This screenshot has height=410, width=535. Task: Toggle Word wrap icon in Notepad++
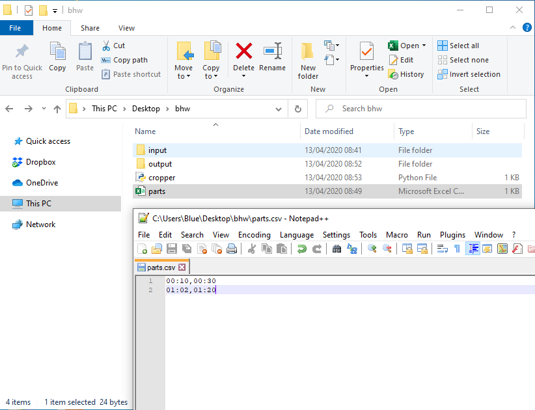tap(442, 249)
